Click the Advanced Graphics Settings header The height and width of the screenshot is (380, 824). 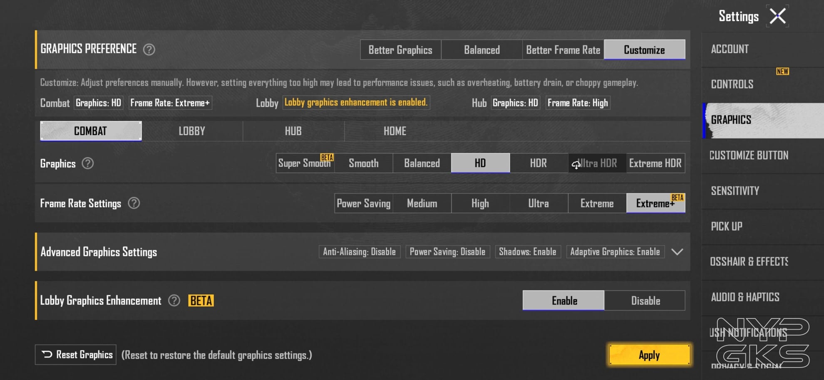coord(362,252)
